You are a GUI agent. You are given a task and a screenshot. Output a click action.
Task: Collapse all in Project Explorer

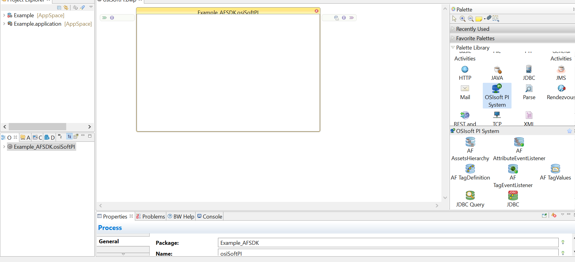coord(59,8)
